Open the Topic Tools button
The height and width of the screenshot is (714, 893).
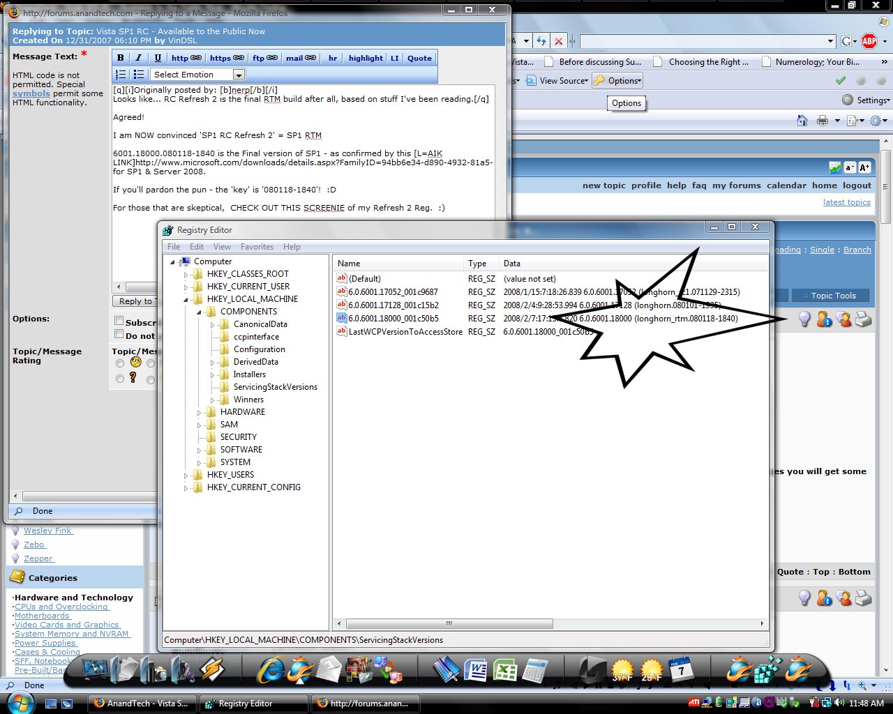[832, 296]
